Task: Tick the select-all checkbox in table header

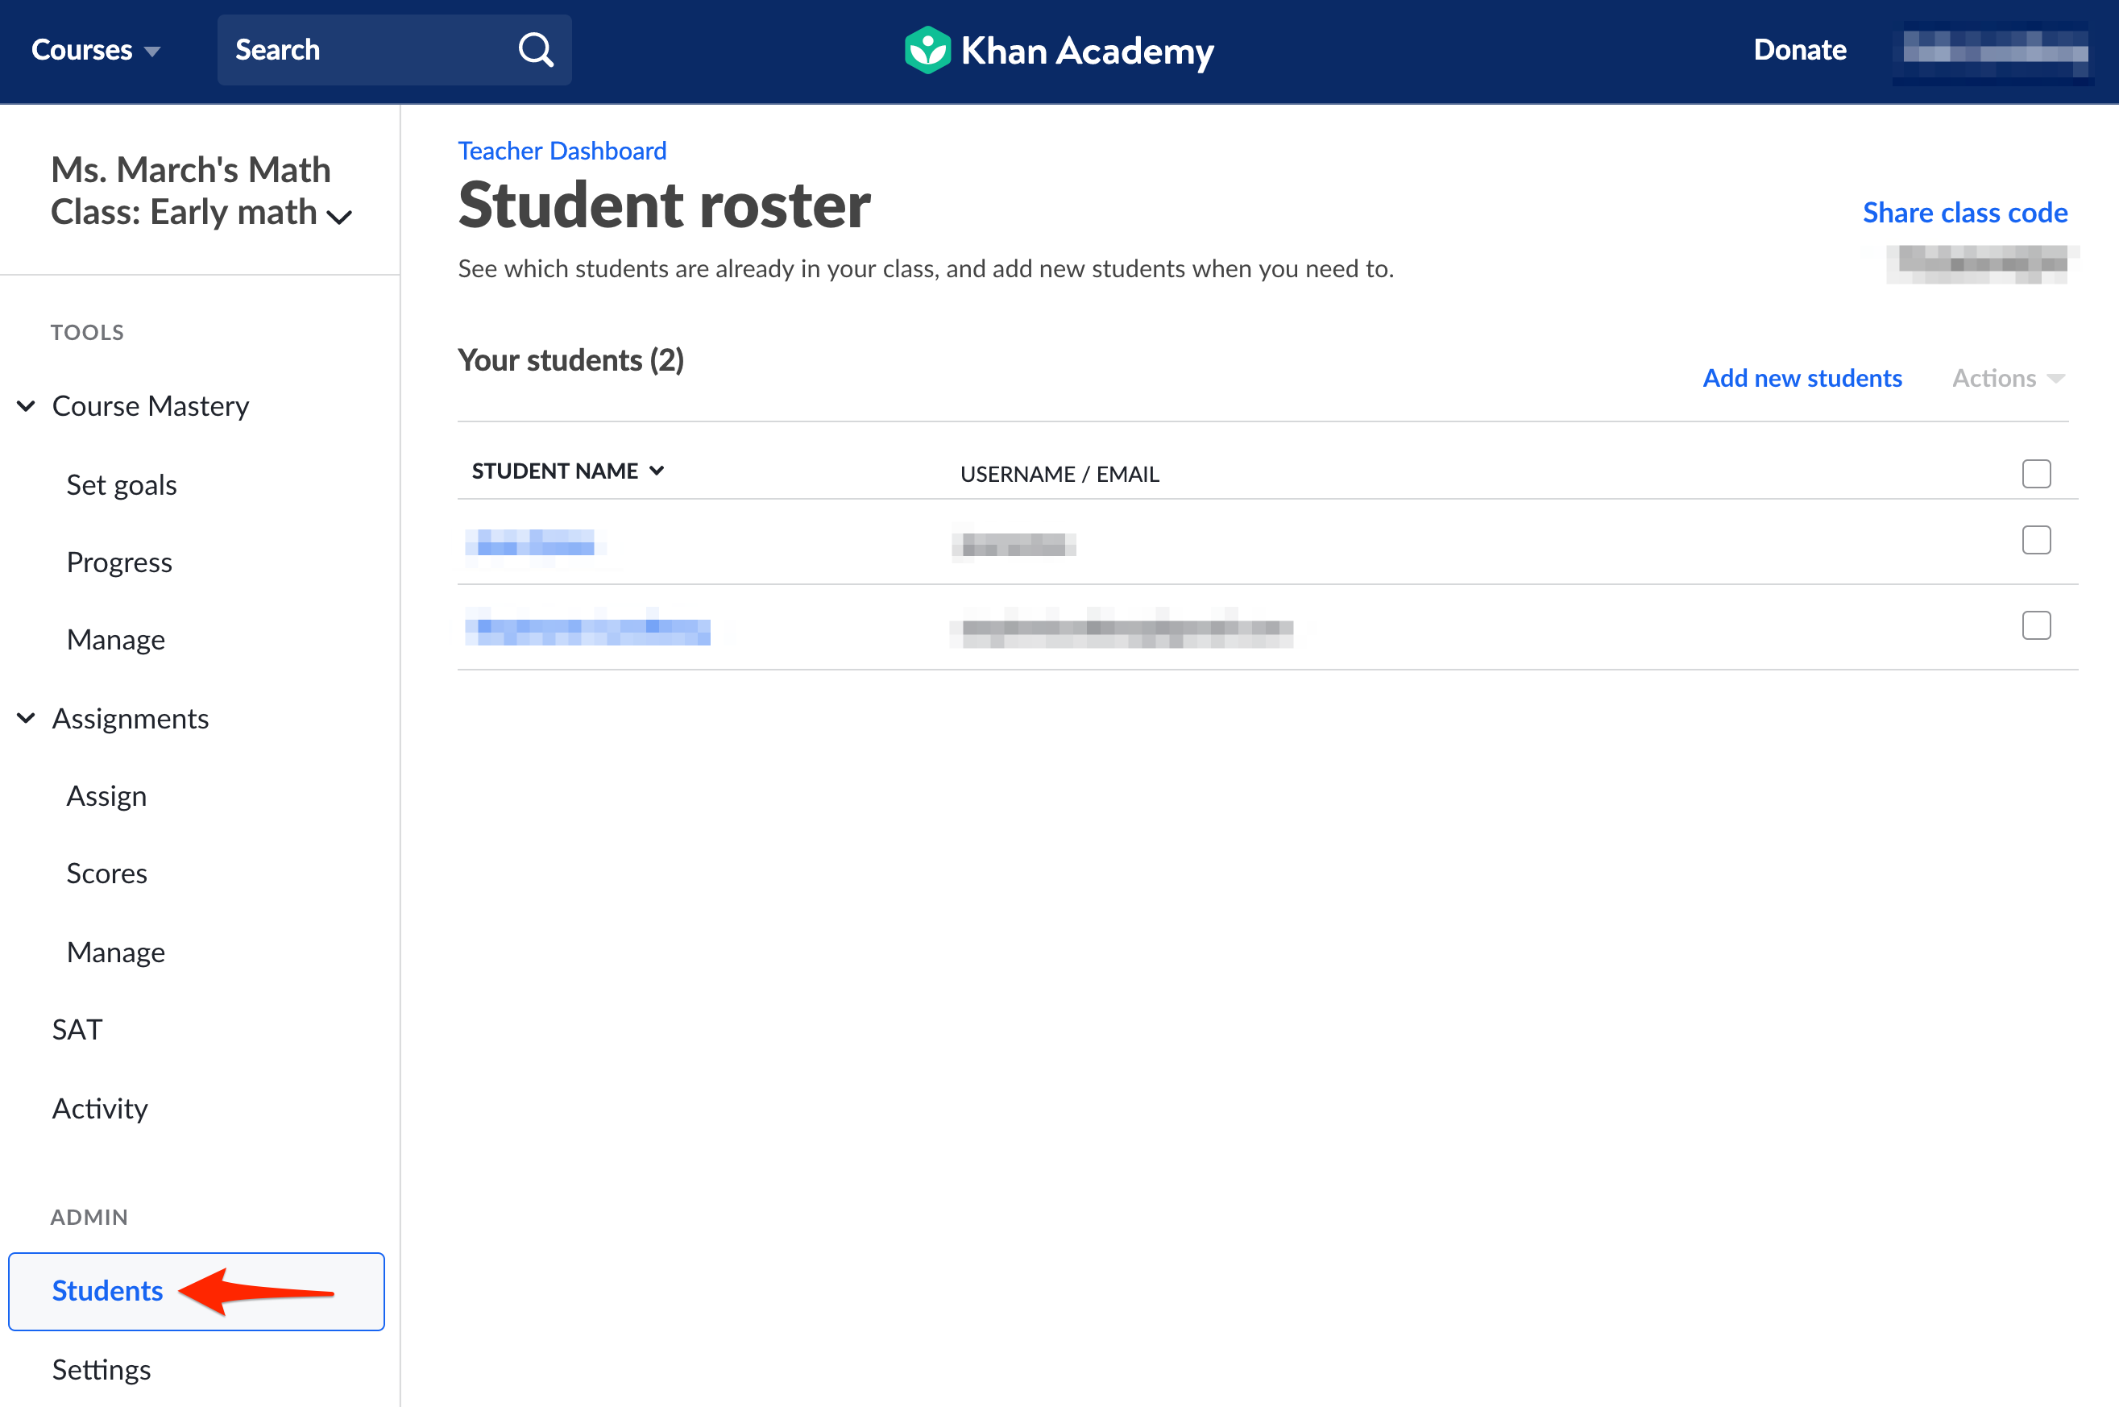Action: (2037, 473)
